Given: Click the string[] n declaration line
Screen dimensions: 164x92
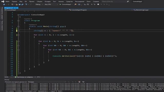Looking at the screenshot, I should click(x=54, y=31).
